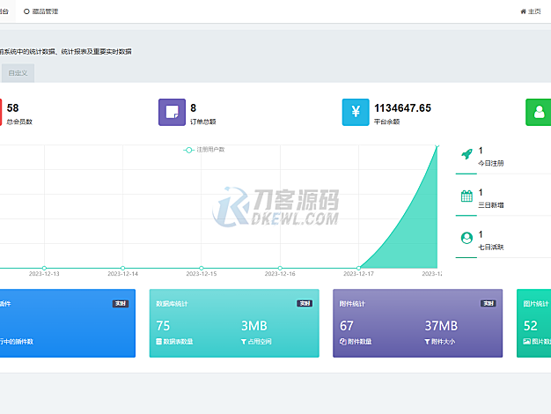This screenshot has height=414, width=551.
Task: Click the filter icon beside 附件大小
Action: [x=427, y=341]
